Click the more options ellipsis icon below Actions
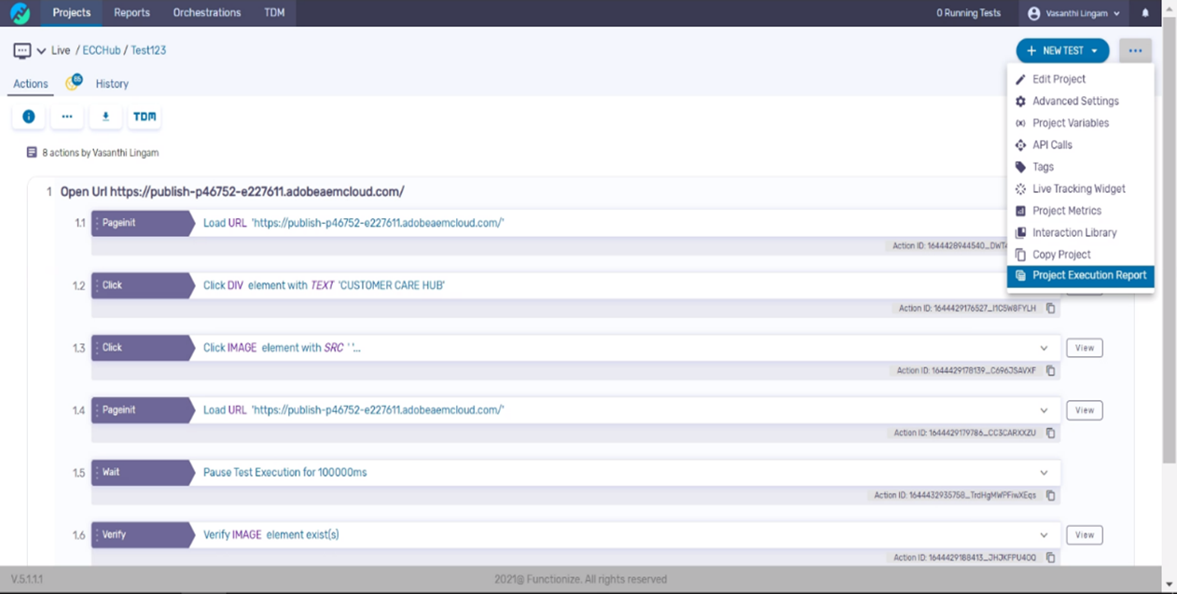 67,117
